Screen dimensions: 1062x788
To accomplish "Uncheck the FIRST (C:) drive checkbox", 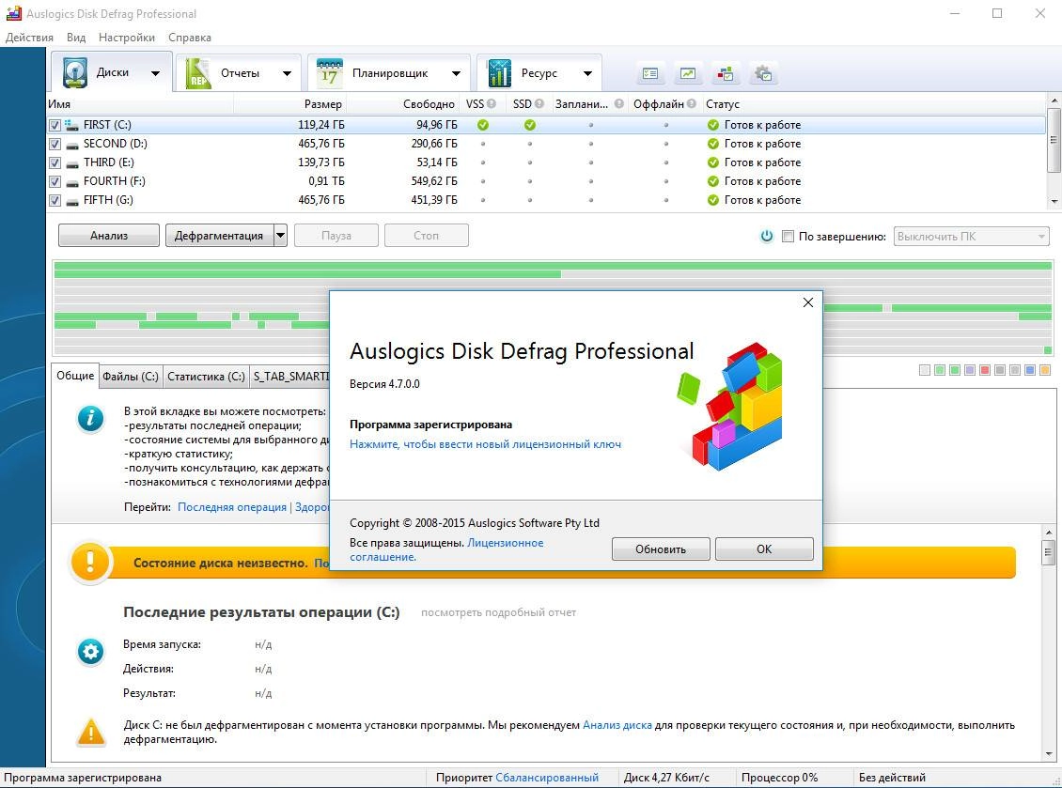I will click(x=55, y=125).
